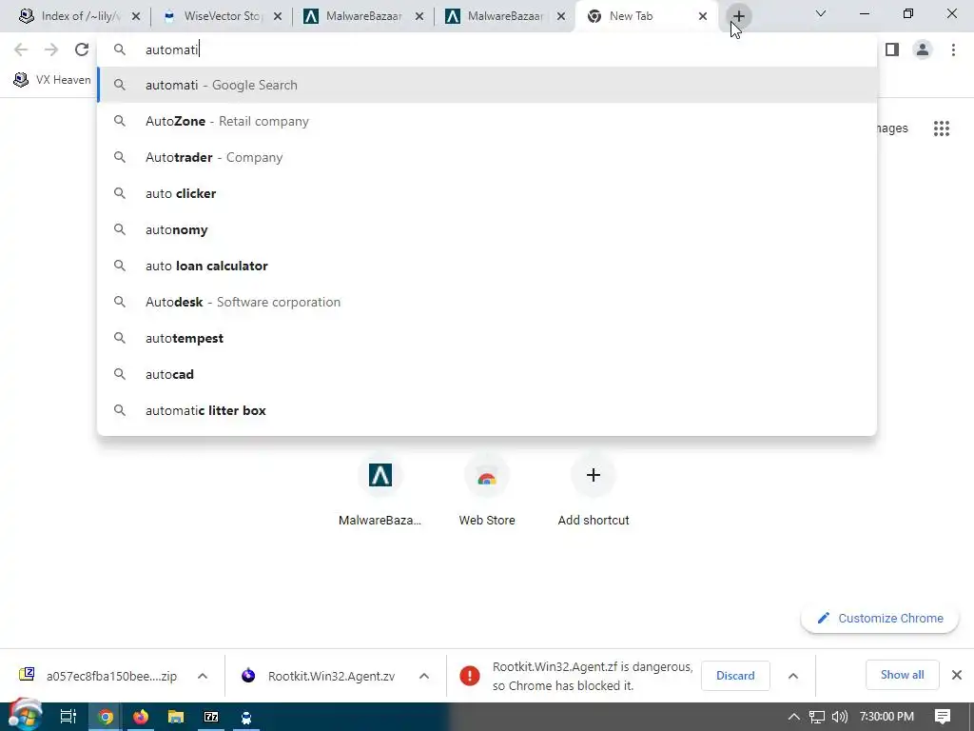
Task: Select 'automati - Google Search' suggestion
Action: (487, 85)
